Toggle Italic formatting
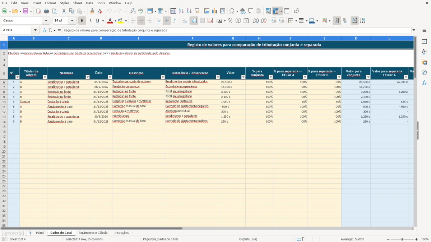The width and height of the screenshot is (431, 242). 90,21
